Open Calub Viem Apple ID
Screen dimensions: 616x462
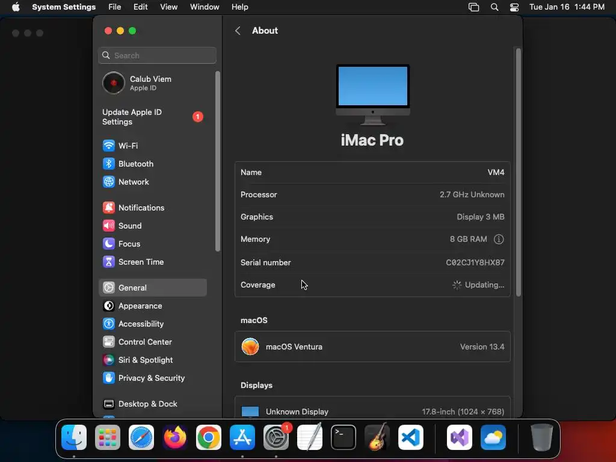tap(153, 83)
